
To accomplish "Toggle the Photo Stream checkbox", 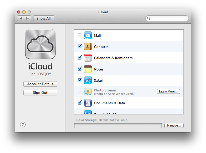I will (80, 91).
